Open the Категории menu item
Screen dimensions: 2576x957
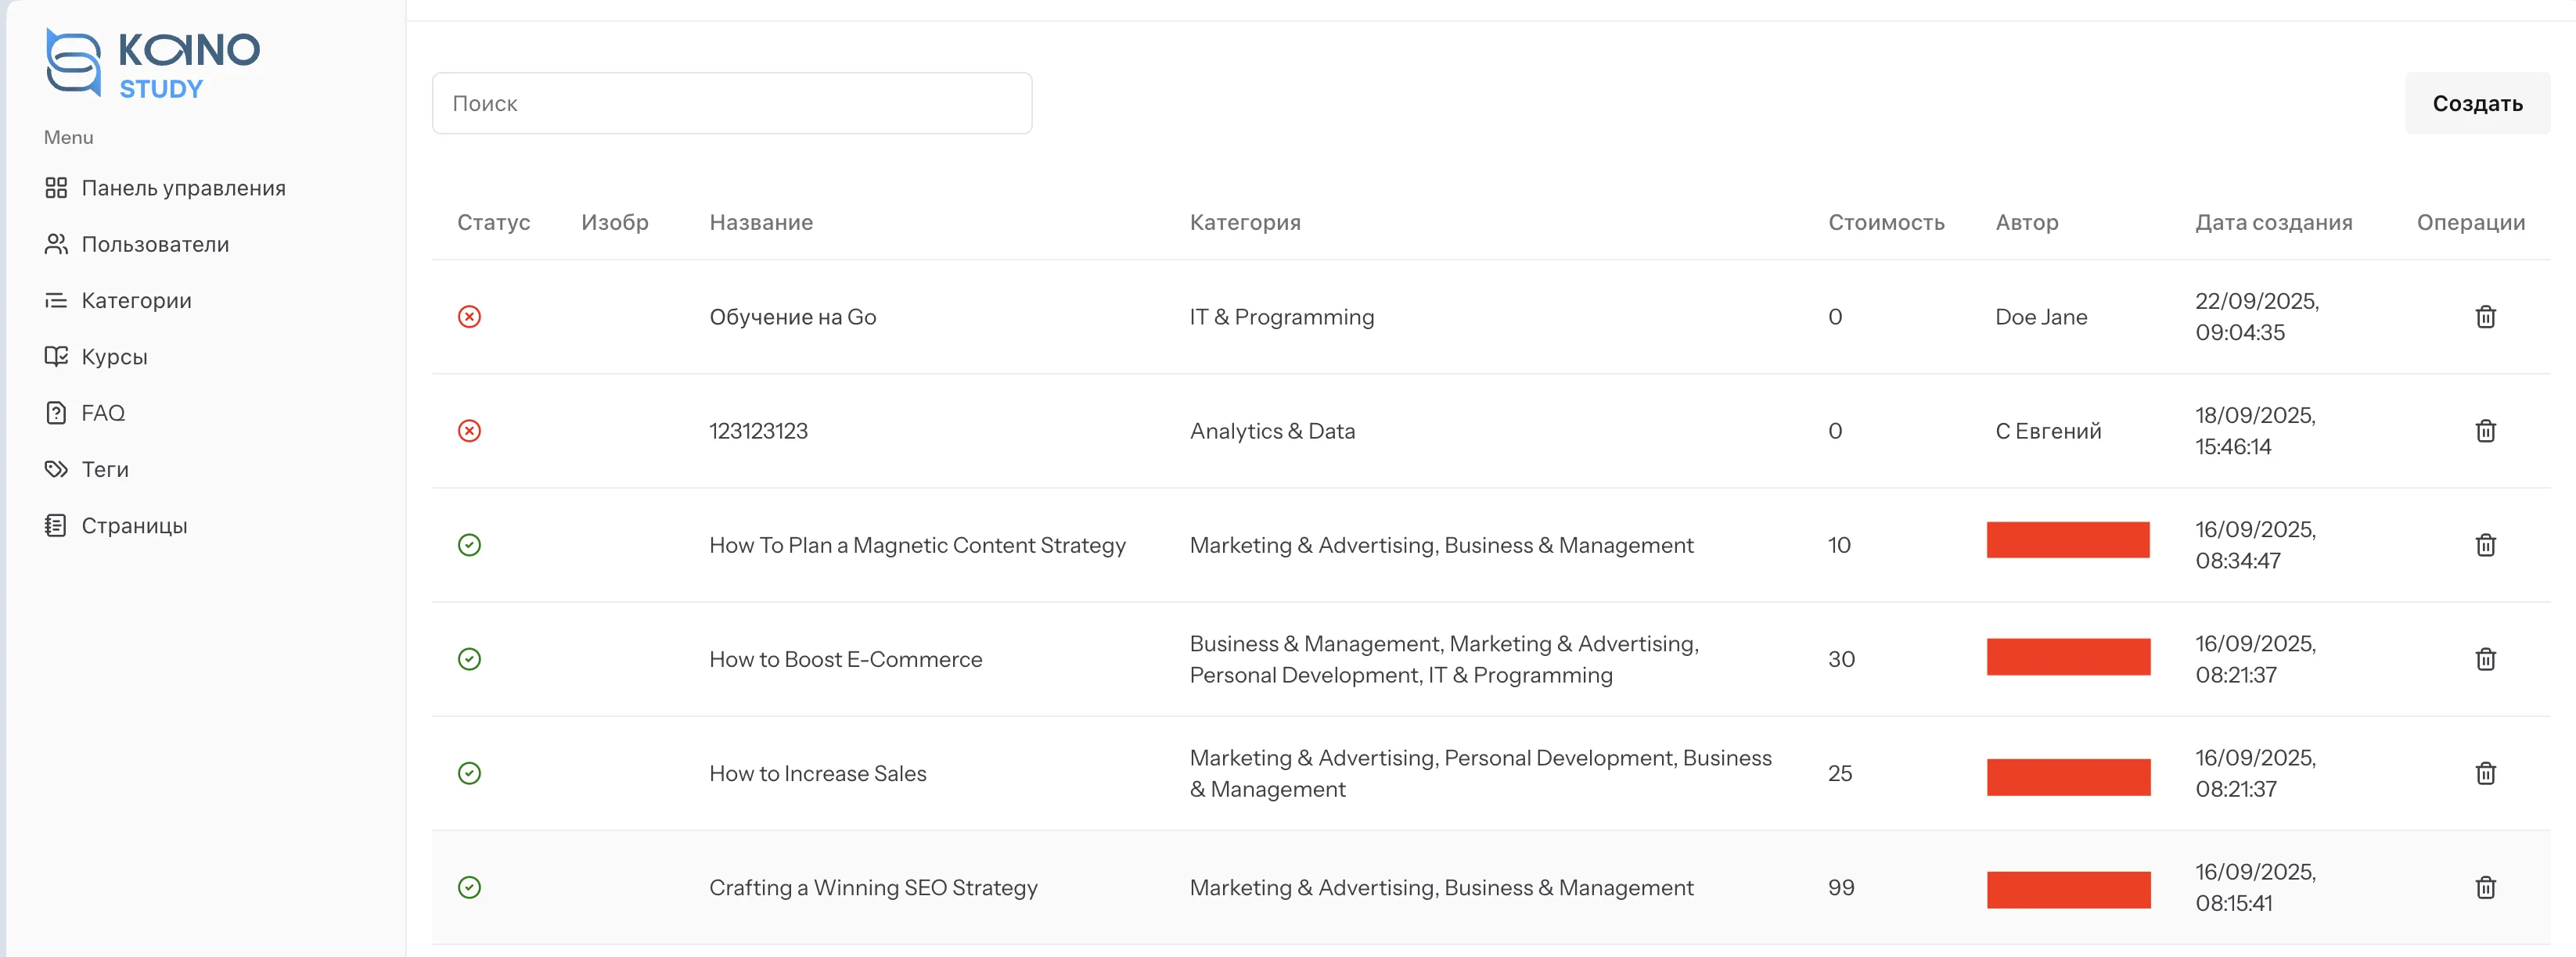click(136, 301)
